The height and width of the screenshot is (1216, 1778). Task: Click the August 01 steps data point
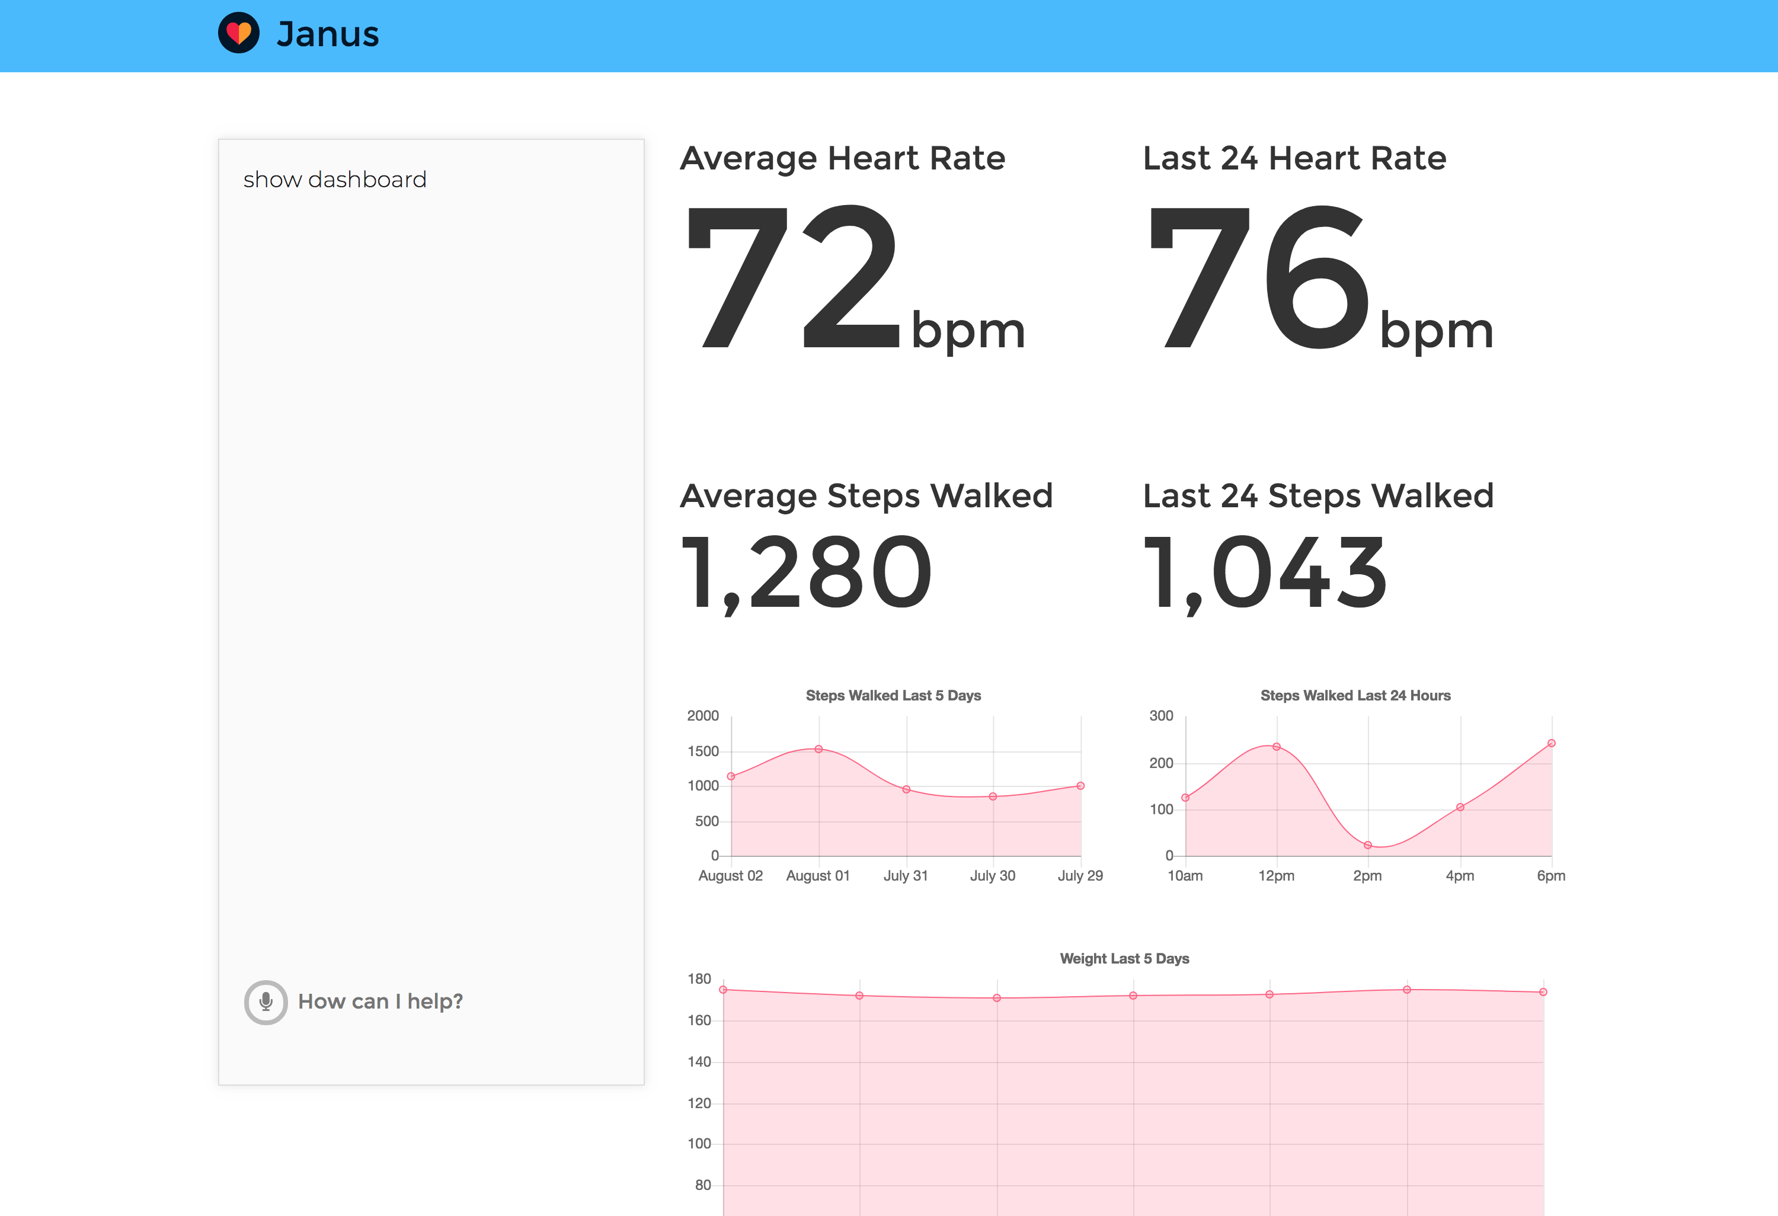(x=818, y=750)
